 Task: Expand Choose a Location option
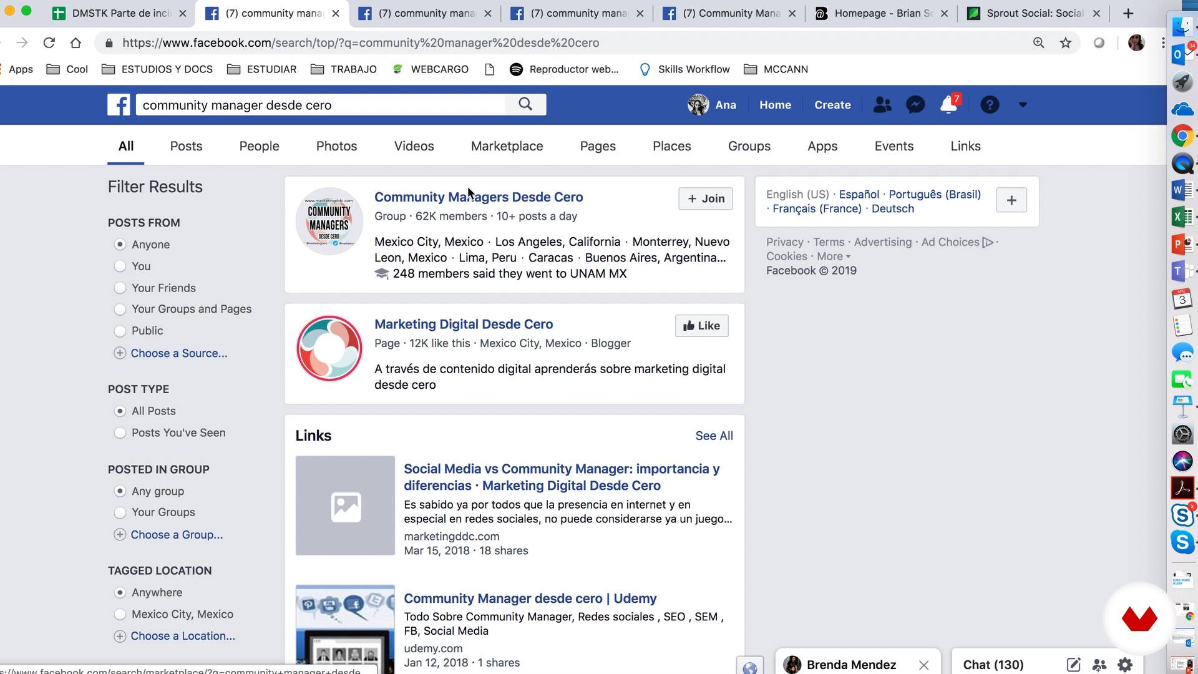pos(175,636)
